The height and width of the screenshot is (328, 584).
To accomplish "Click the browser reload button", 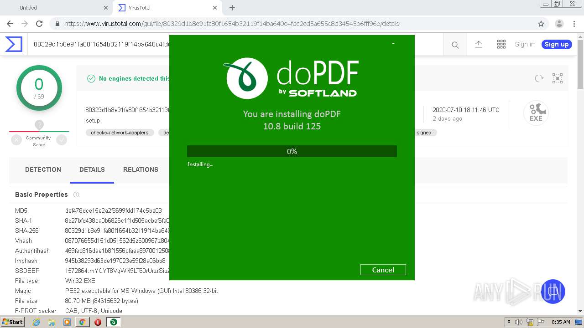I will pyautogui.click(x=39, y=24).
